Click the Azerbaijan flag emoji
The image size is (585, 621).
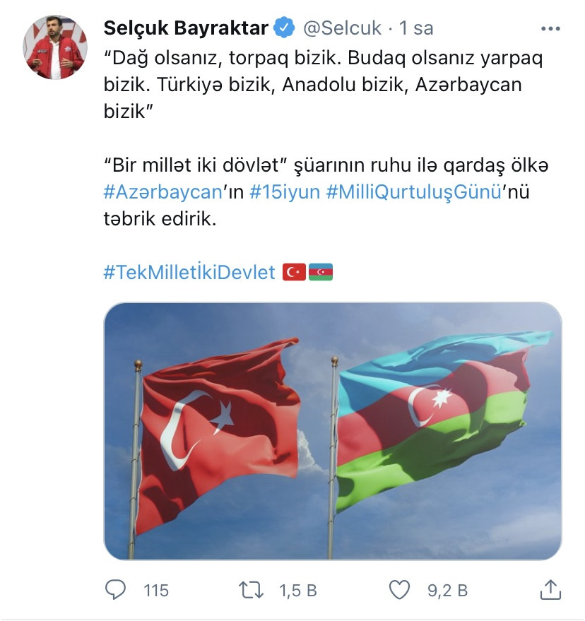point(321,272)
